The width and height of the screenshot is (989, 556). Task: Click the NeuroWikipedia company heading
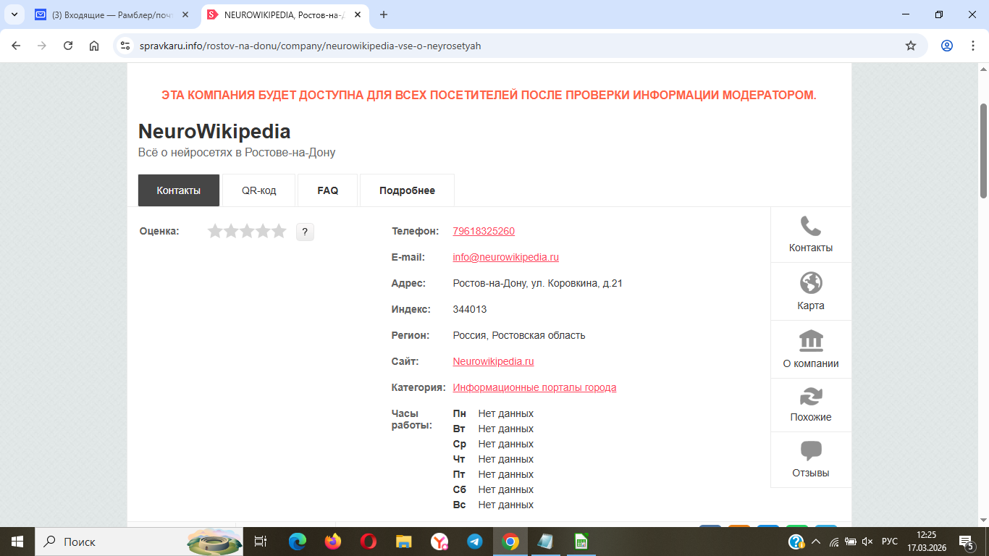[x=214, y=132]
